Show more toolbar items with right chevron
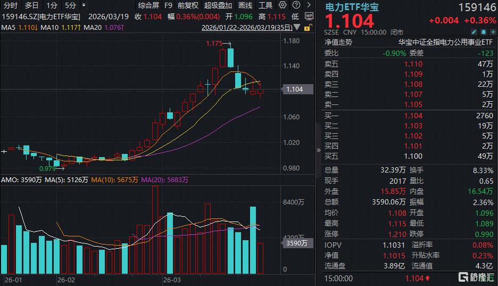 click(309, 5)
